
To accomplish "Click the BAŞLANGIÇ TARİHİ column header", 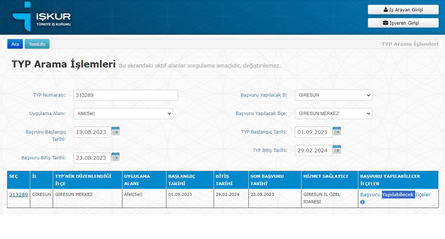I will click(190, 180).
